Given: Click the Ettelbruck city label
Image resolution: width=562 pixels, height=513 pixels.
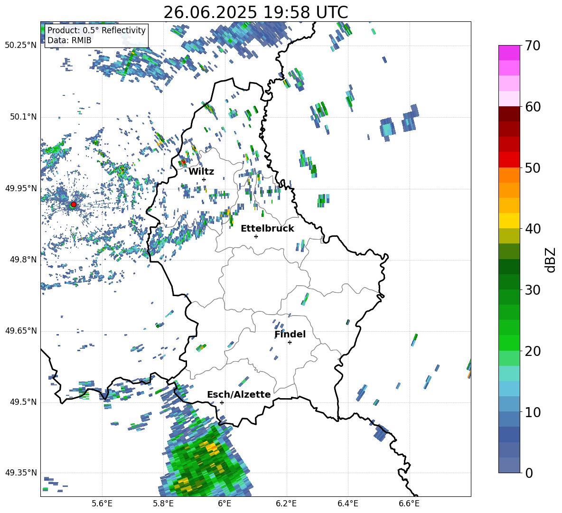Looking at the screenshot, I should [x=267, y=229].
